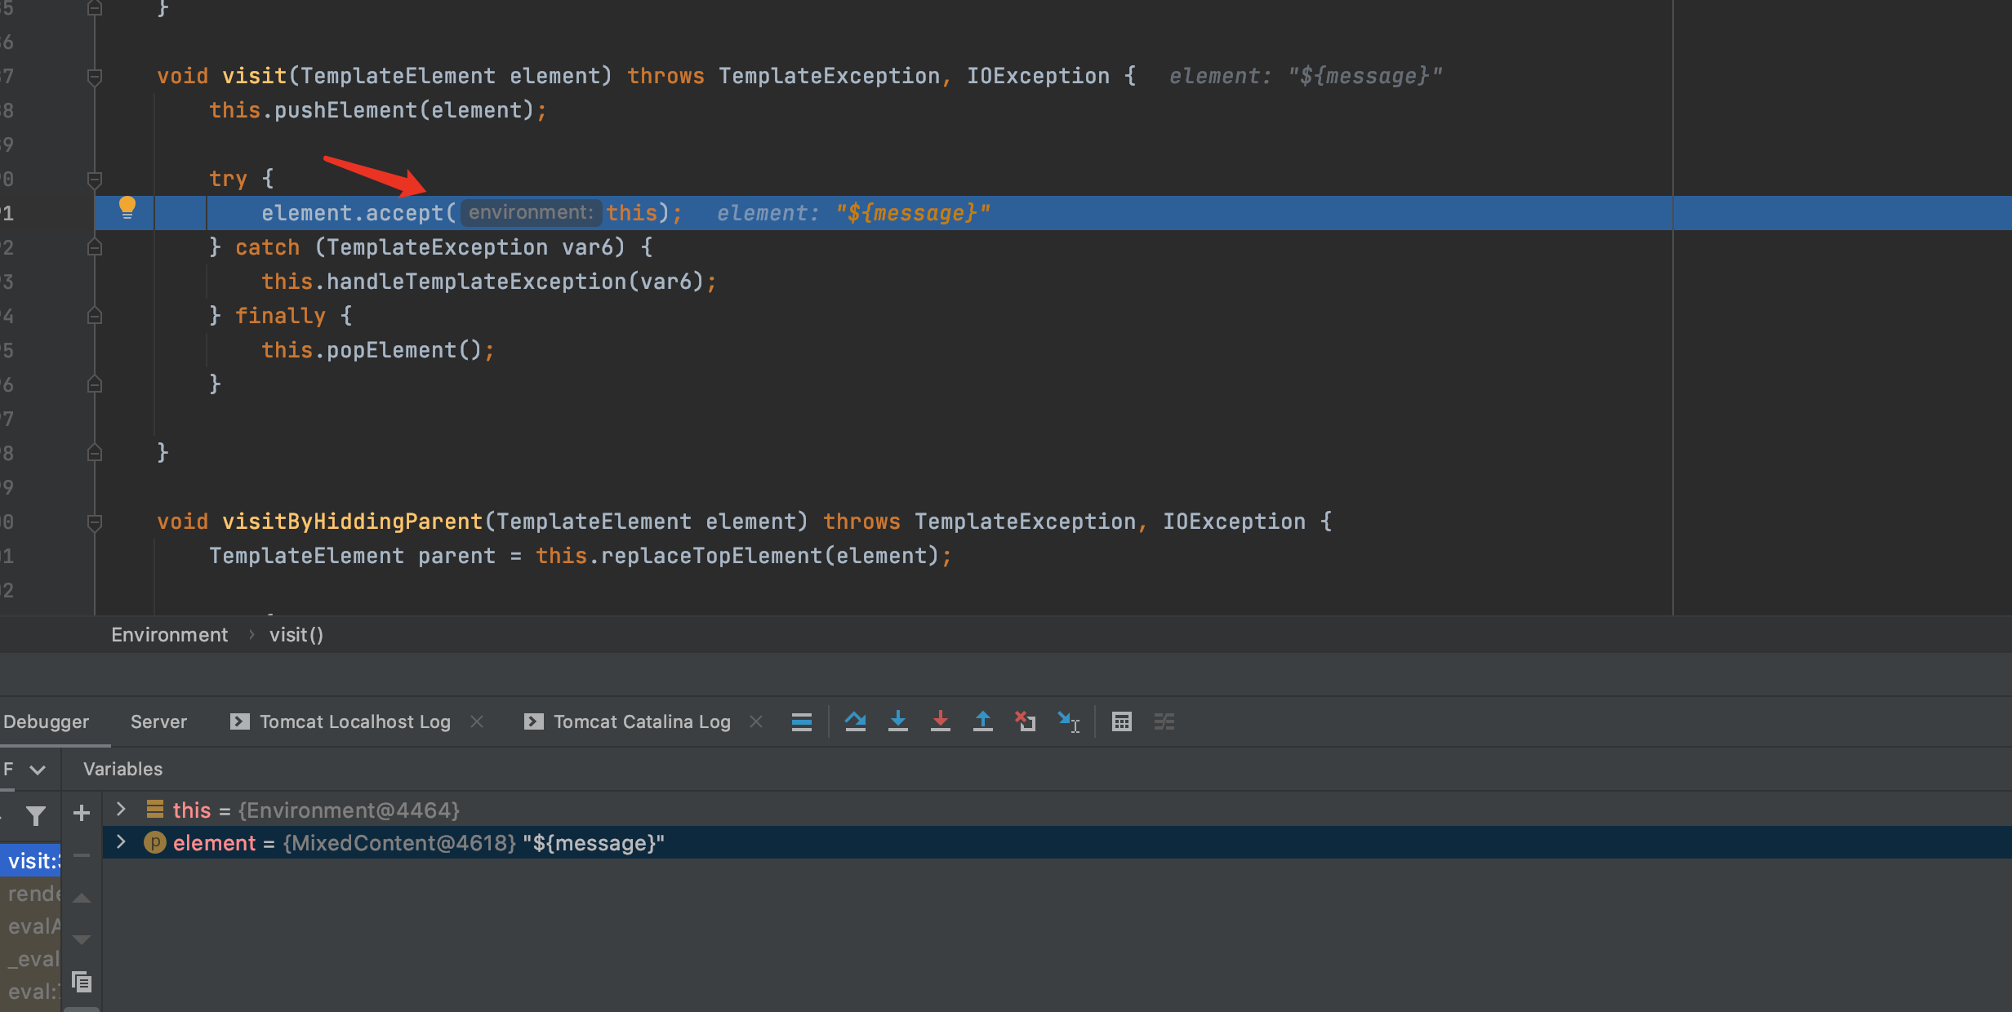Click replaceTopElement method call
Image resolution: width=2012 pixels, height=1012 pixels.
pos(711,556)
